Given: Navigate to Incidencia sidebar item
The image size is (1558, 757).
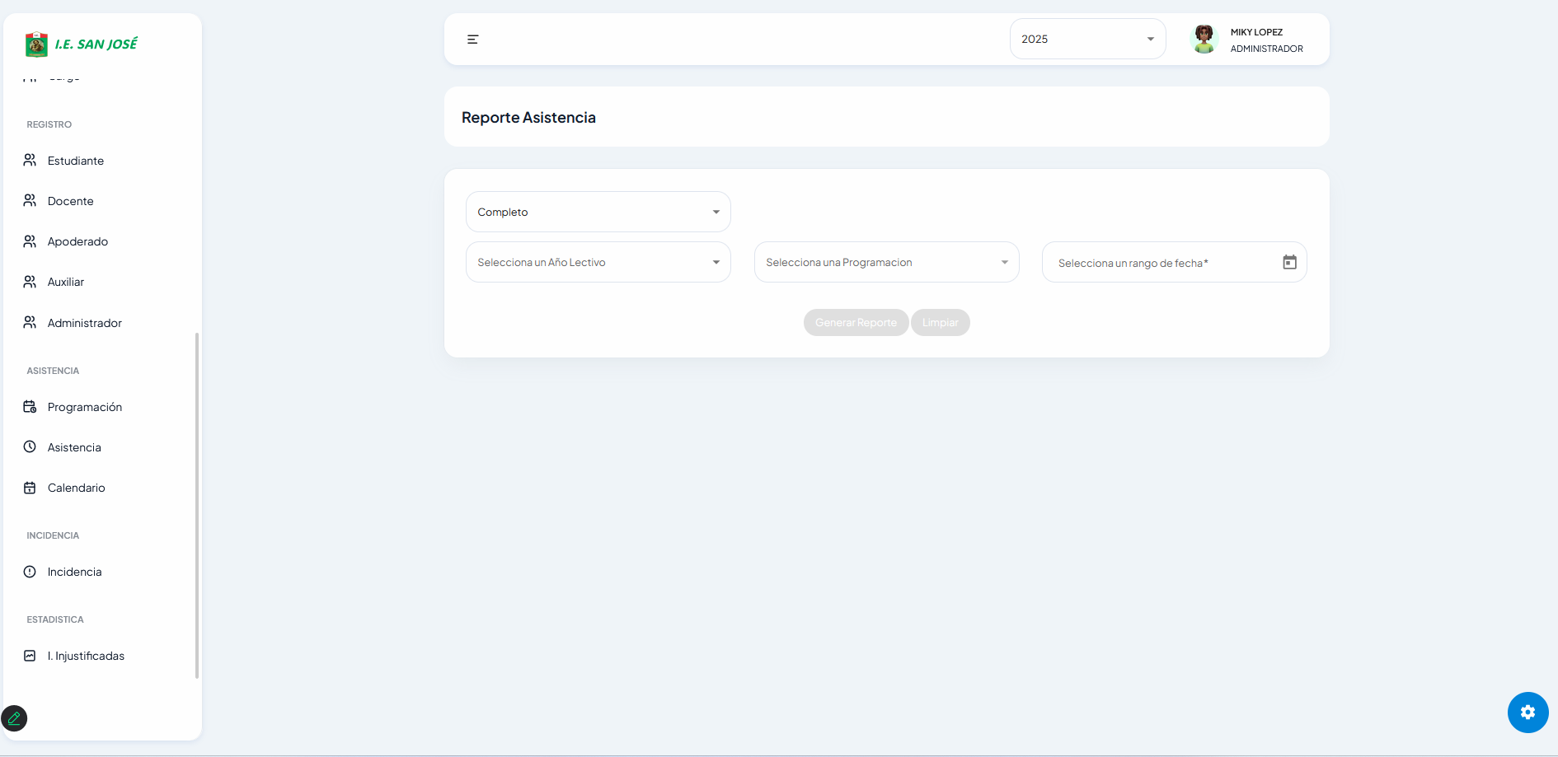Looking at the screenshot, I should point(75,572).
